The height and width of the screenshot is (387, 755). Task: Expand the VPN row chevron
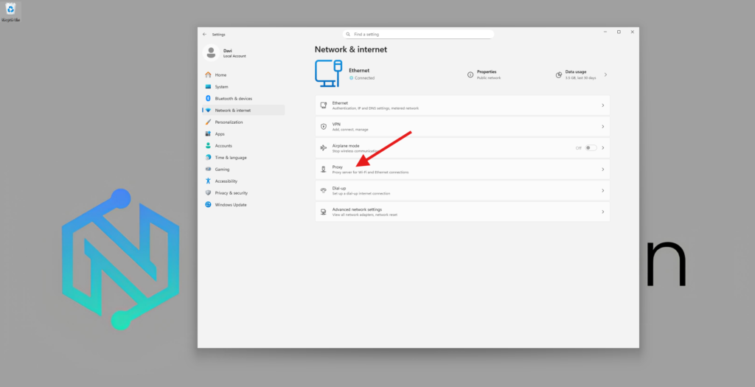pyautogui.click(x=603, y=127)
